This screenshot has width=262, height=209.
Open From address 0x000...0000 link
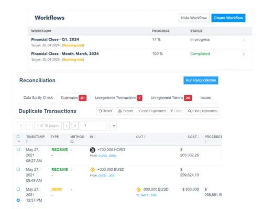[107, 156]
